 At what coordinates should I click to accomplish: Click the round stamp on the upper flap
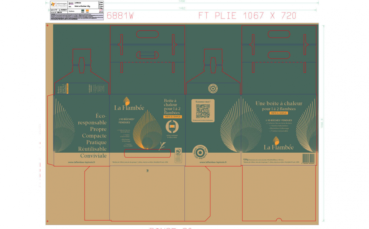(213, 88)
